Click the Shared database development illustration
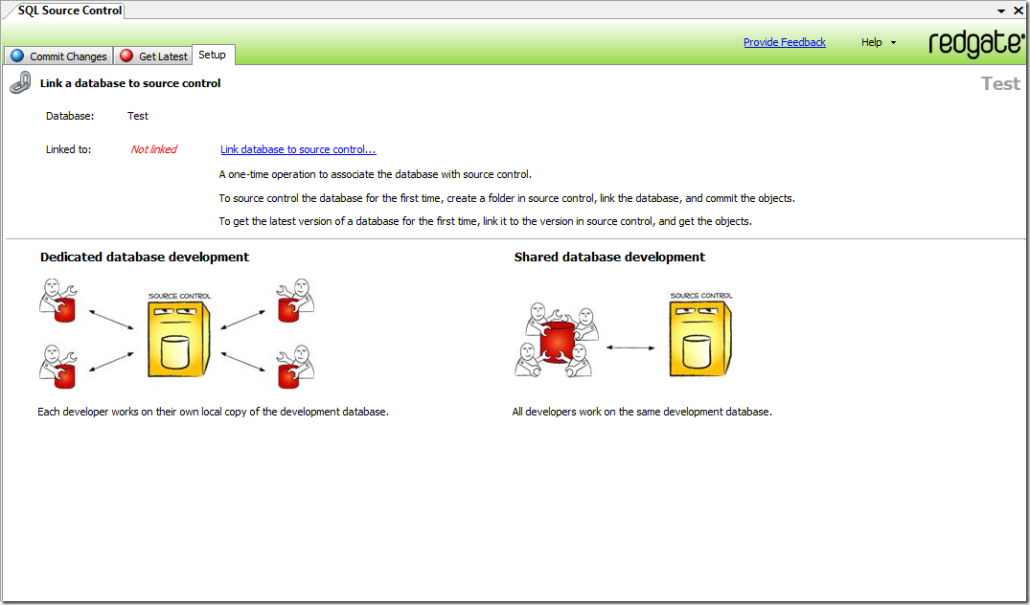 [624, 334]
